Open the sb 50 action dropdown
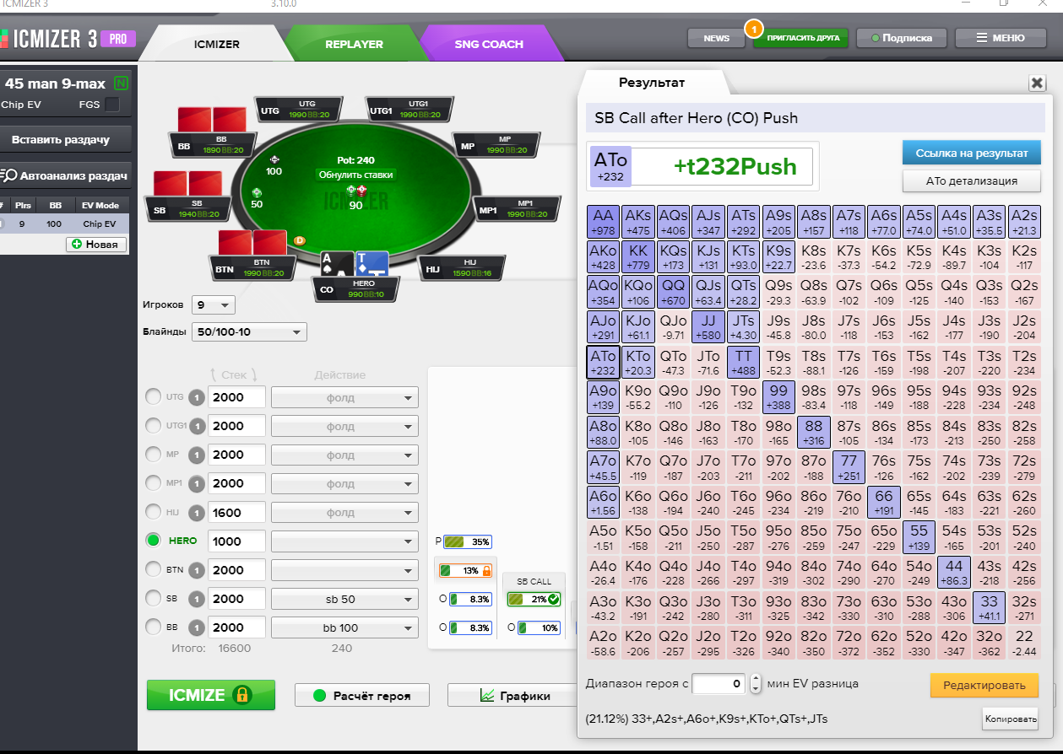This screenshot has height=754, width=1063. [x=344, y=599]
